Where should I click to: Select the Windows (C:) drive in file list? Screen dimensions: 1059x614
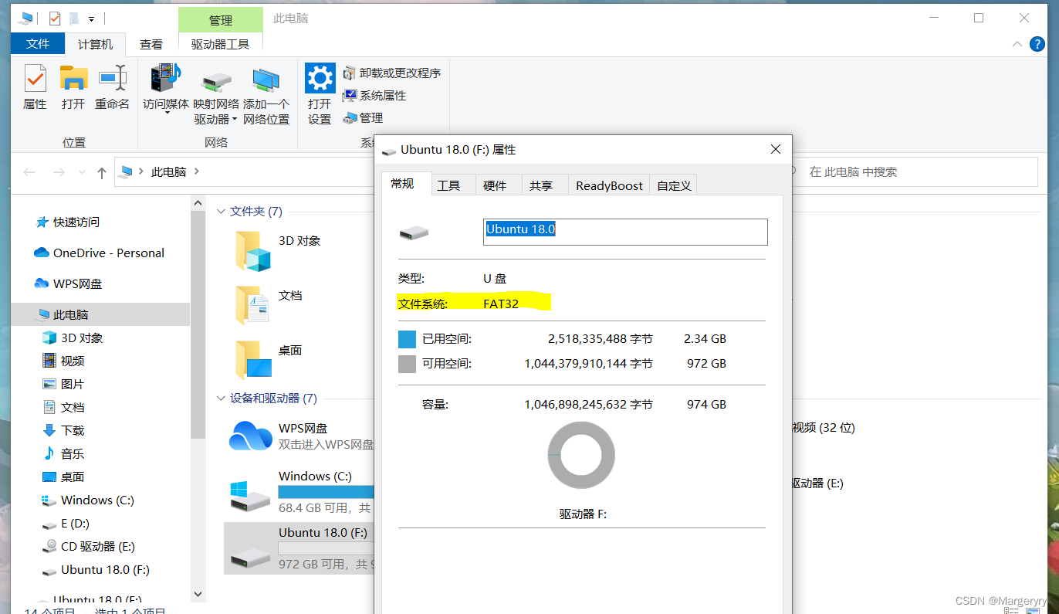click(x=301, y=492)
